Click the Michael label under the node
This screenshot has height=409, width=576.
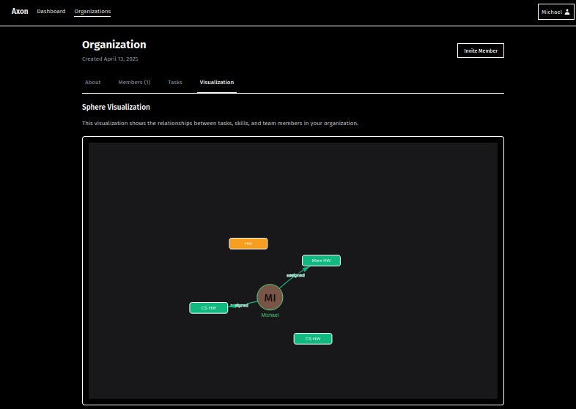point(270,315)
